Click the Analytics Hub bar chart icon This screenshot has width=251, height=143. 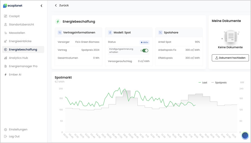[6, 58]
